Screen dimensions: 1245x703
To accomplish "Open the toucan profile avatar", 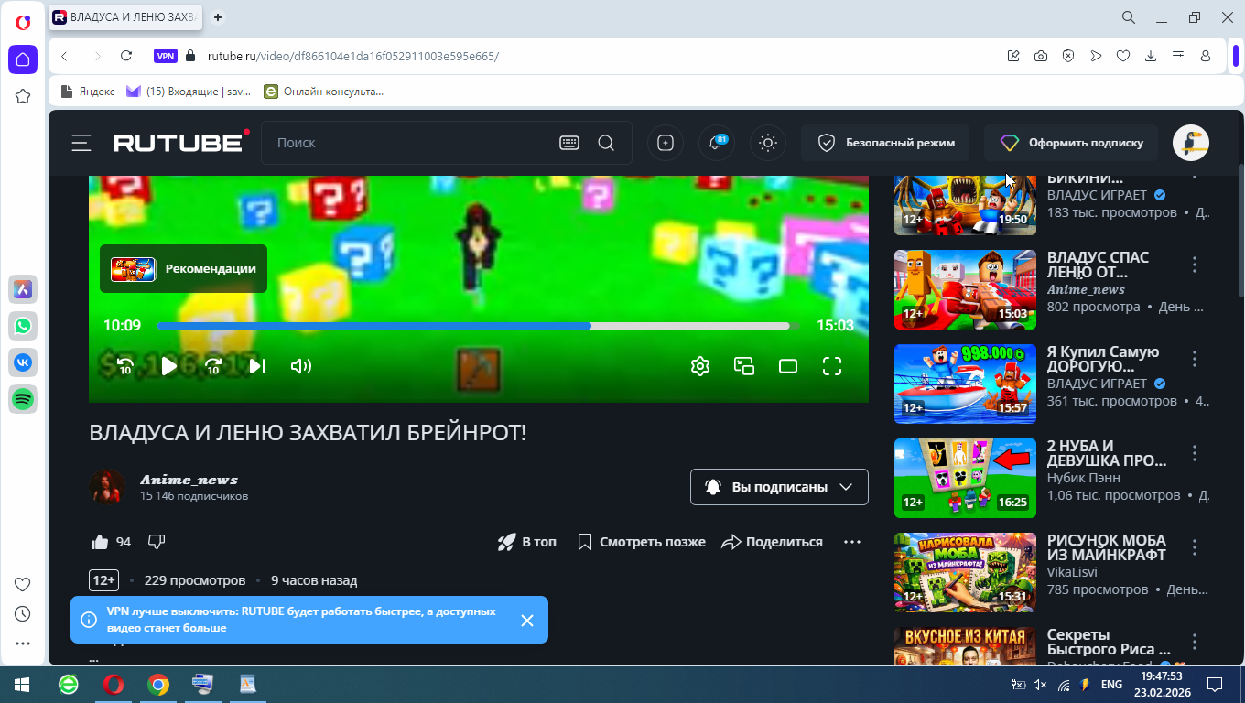I will pyautogui.click(x=1191, y=143).
